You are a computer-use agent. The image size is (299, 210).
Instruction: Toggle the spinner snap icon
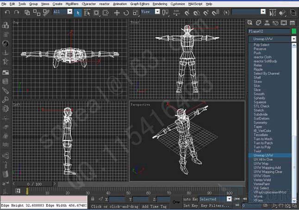[x=216, y=13]
